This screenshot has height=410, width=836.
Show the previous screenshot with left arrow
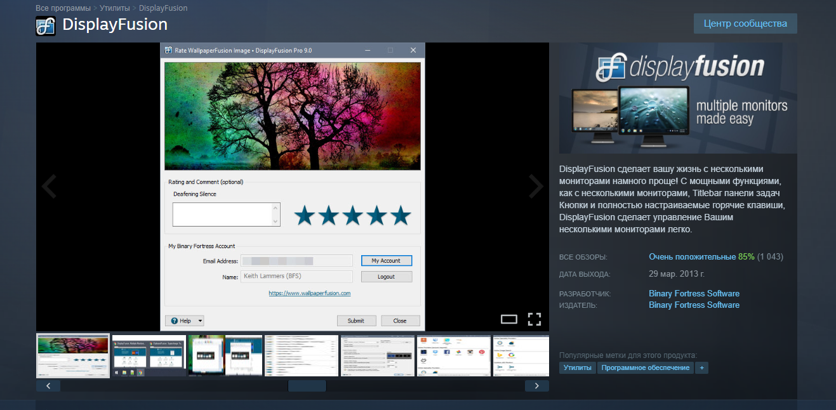(x=49, y=187)
